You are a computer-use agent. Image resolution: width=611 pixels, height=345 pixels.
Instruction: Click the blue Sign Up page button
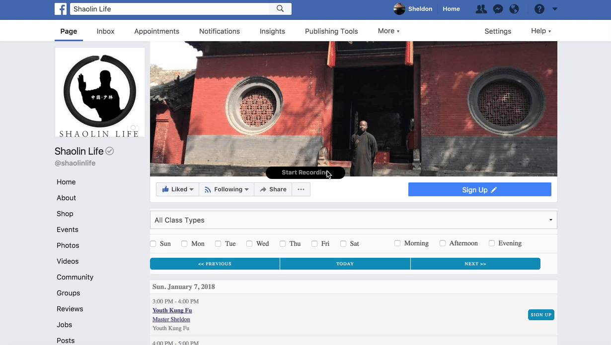click(x=480, y=189)
